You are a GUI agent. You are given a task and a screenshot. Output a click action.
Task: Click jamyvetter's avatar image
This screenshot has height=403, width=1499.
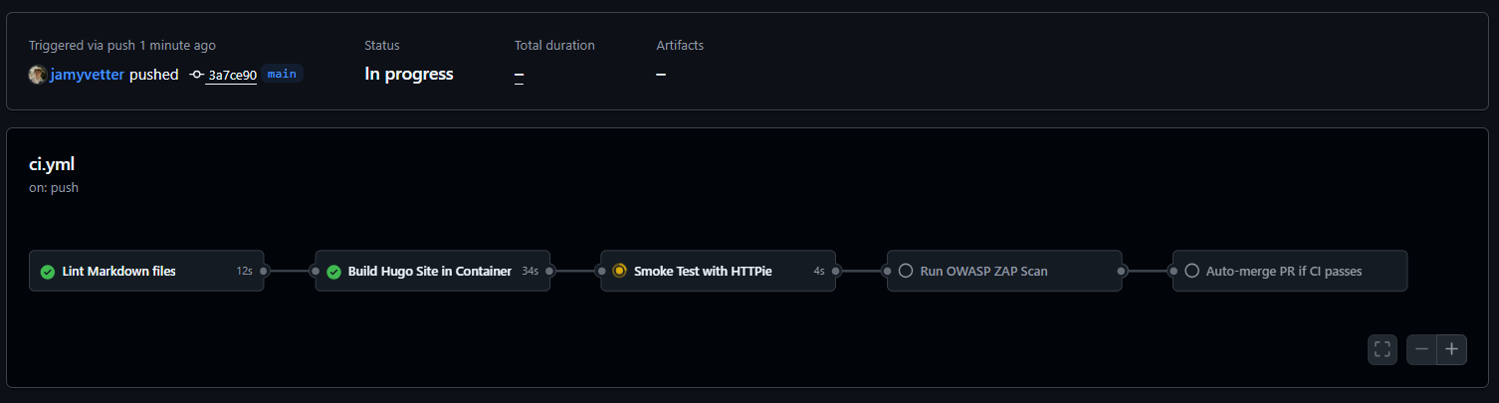38,75
